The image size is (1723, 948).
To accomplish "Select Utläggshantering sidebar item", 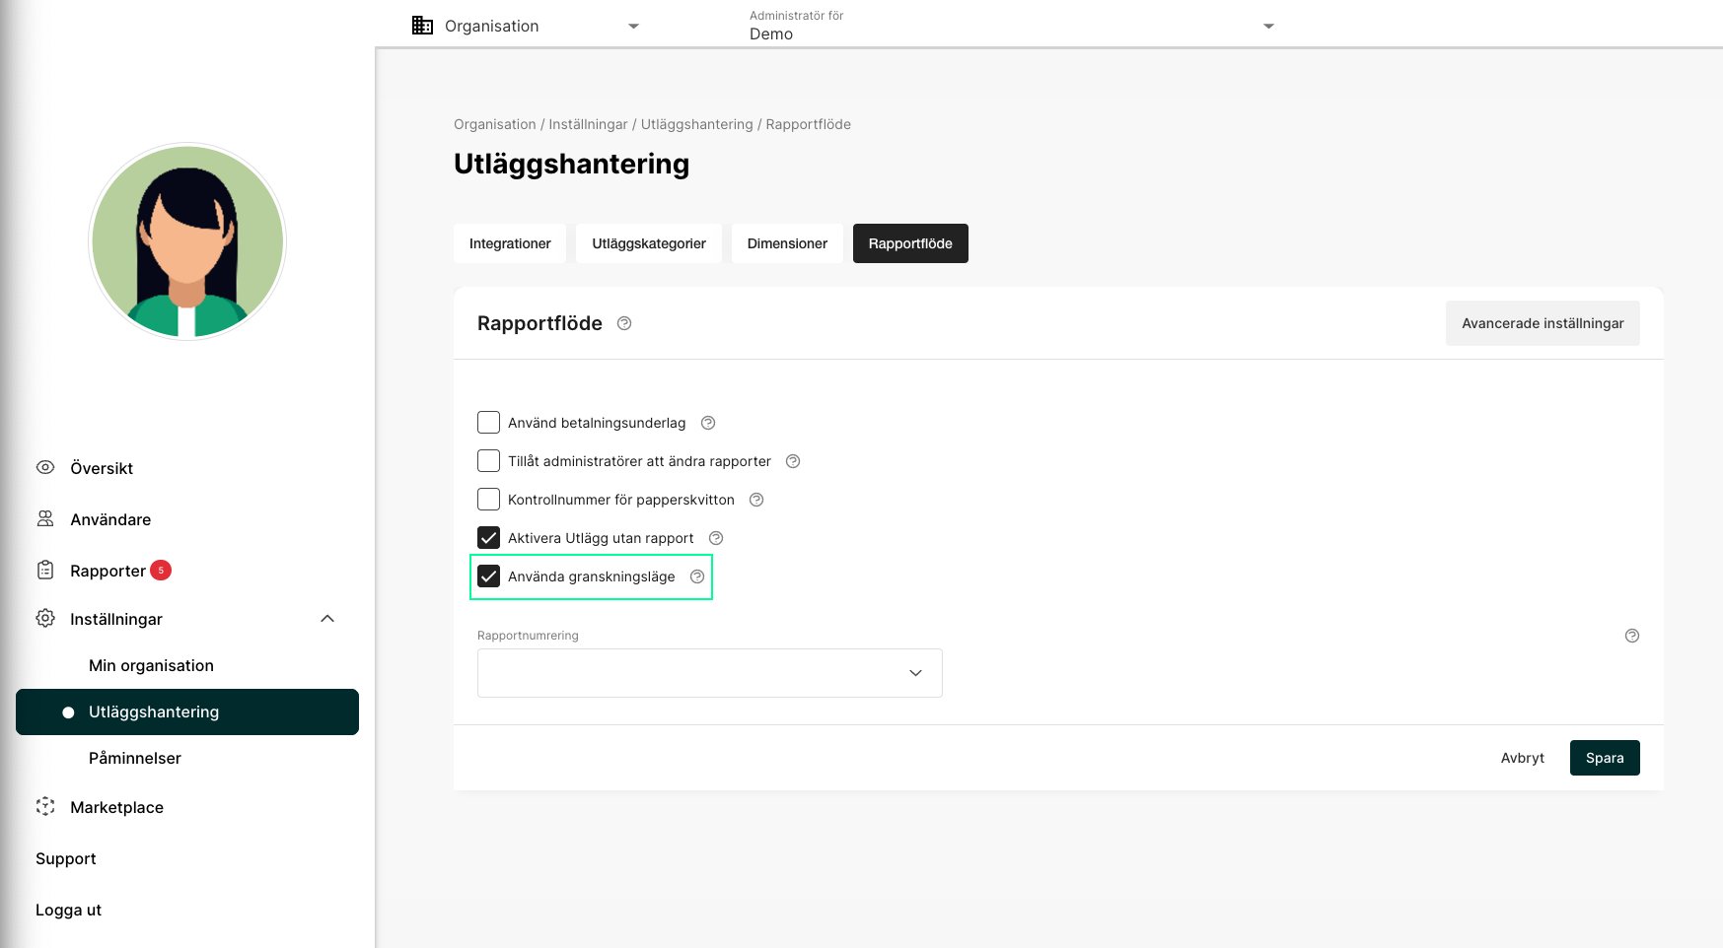I will (x=187, y=711).
